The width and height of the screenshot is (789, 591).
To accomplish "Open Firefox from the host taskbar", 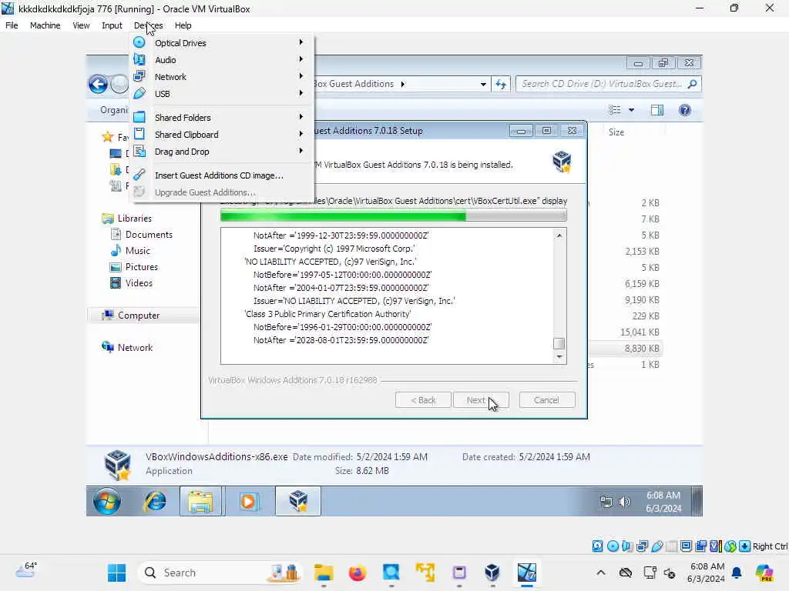I will pos(358,573).
